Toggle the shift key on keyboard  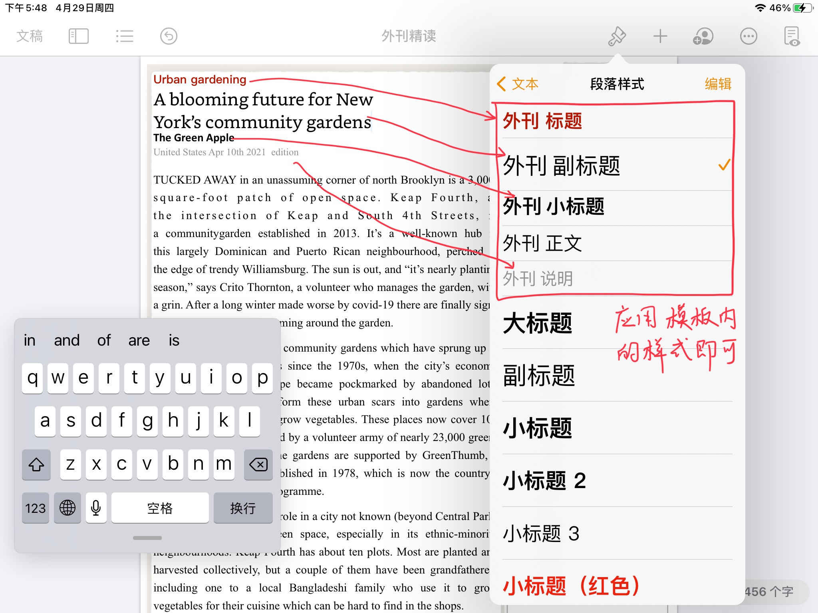click(x=36, y=464)
